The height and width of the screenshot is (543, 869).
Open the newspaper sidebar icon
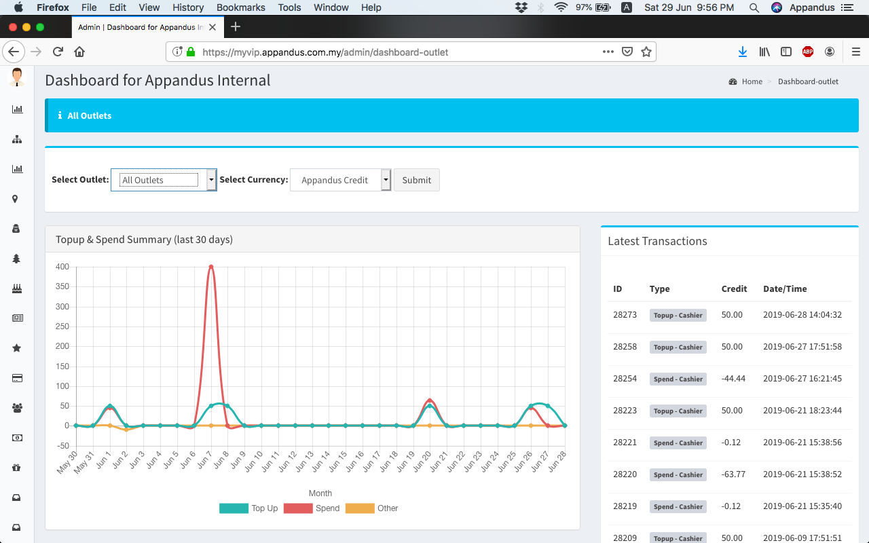17,318
